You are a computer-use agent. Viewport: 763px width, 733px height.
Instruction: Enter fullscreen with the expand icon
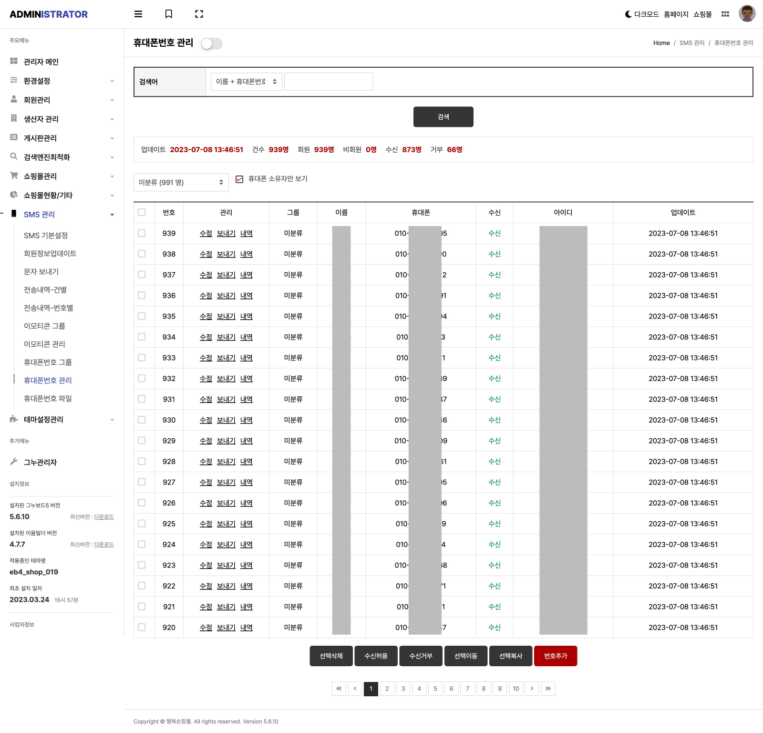199,14
